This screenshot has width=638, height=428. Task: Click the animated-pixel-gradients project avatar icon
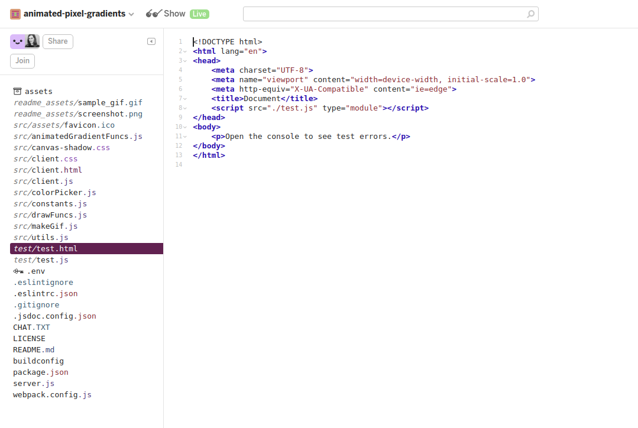pyautogui.click(x=15, y=14)
